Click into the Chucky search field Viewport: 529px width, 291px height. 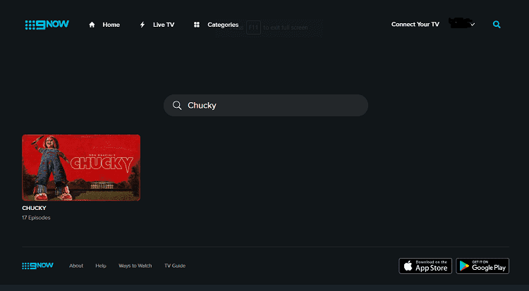[266, 105]
